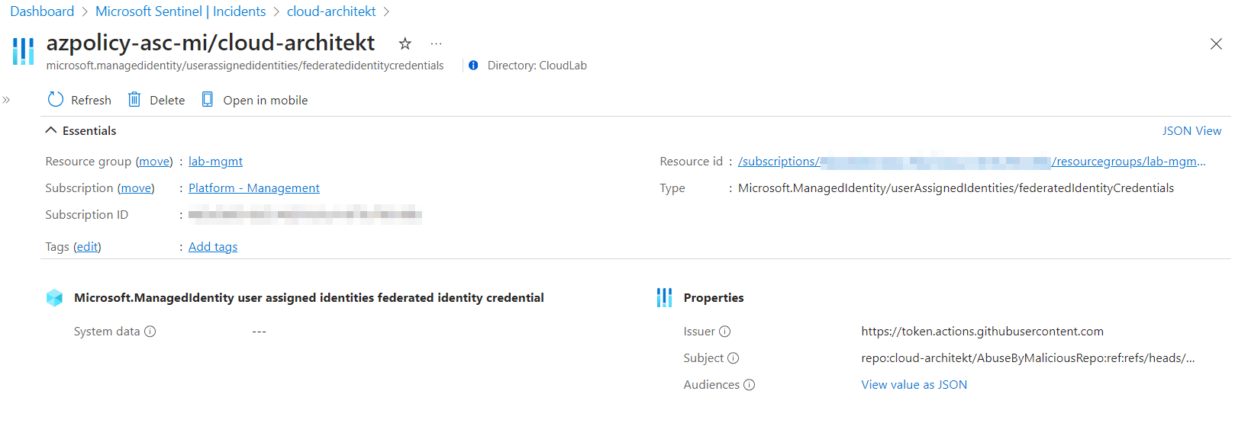Click Directory: CloudLab text
This screenshot has height=436, width=1235.
pos(537,66)
